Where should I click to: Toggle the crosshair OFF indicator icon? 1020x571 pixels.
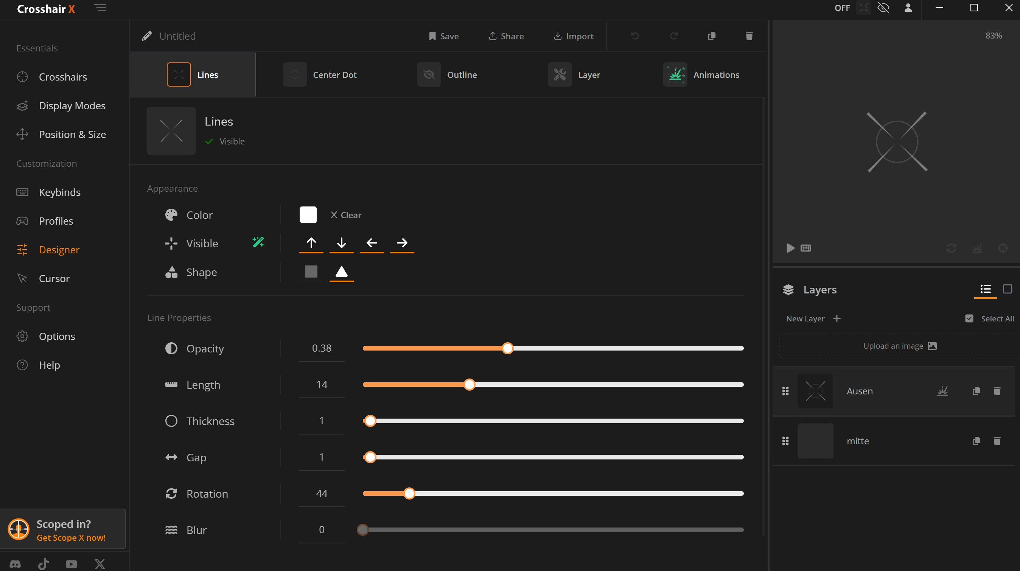pyautogui.click(x=863, y=8)
